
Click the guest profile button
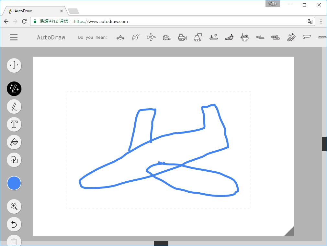(273, 4)
